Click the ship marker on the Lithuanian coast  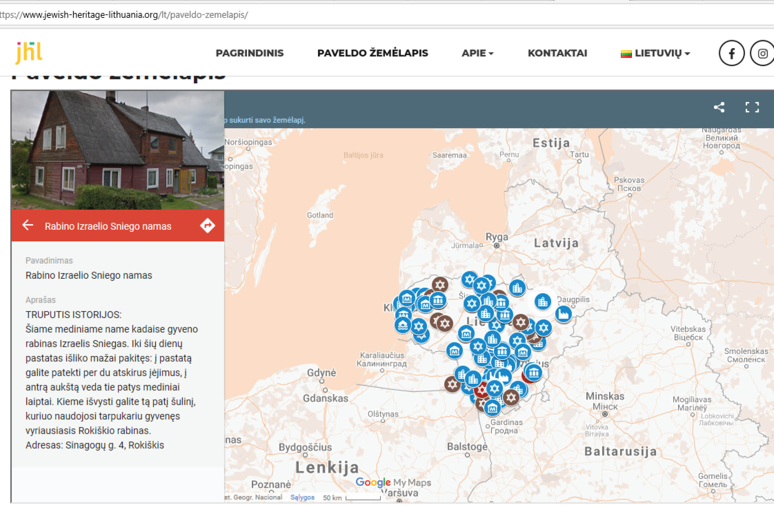(402, 325)
